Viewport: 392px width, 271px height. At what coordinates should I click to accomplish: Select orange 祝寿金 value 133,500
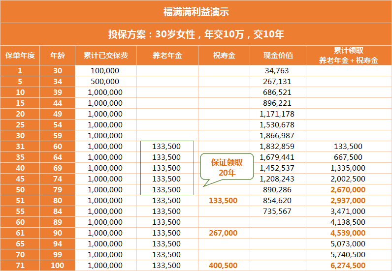click(x=223, y=201)
